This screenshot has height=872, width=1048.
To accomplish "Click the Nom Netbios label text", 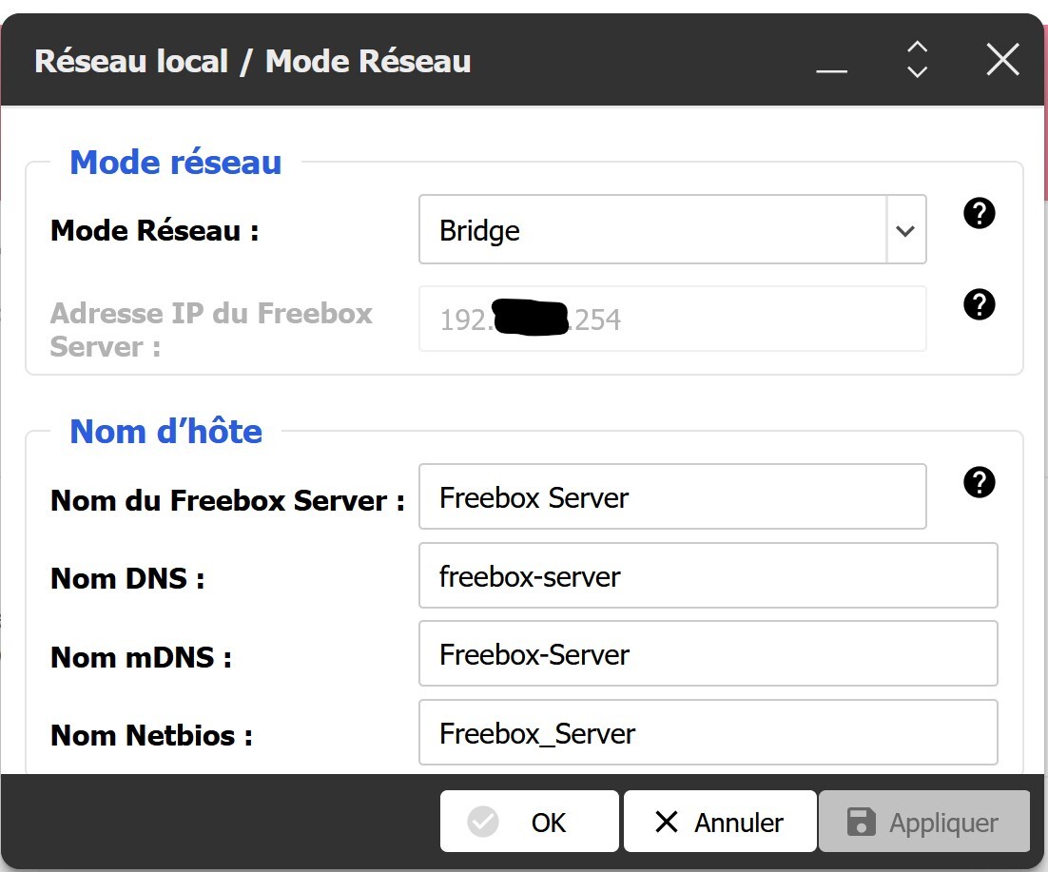I will pos(151,735).
